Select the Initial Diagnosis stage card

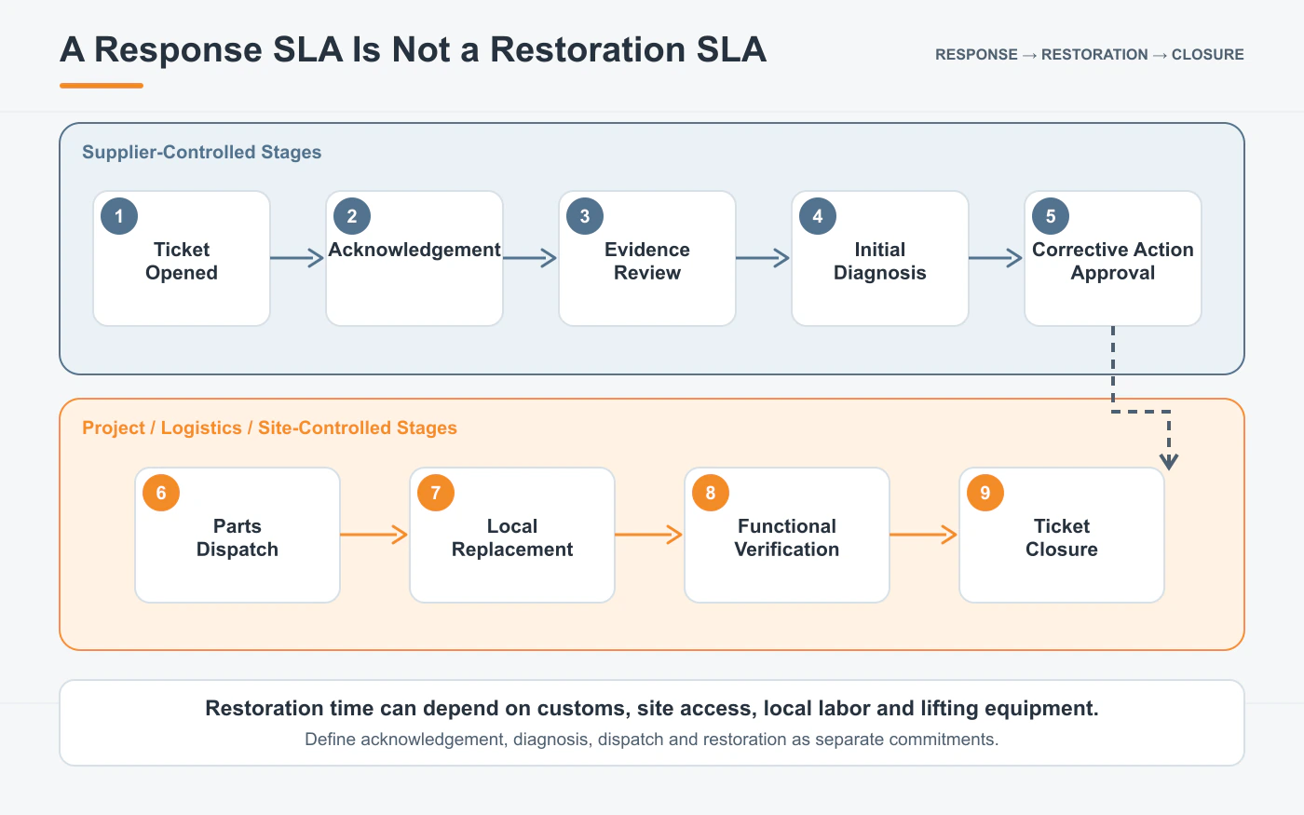click(880, 259)
